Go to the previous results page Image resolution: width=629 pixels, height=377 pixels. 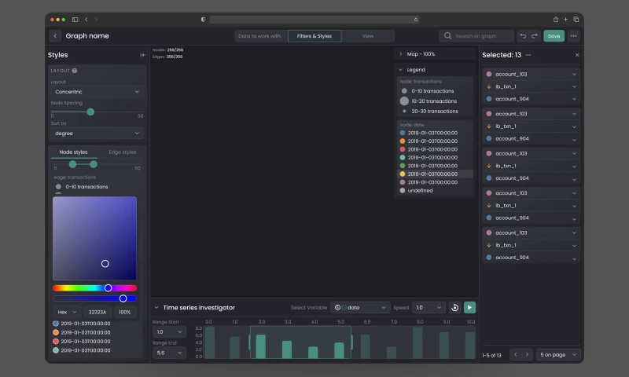pos(516,355)
